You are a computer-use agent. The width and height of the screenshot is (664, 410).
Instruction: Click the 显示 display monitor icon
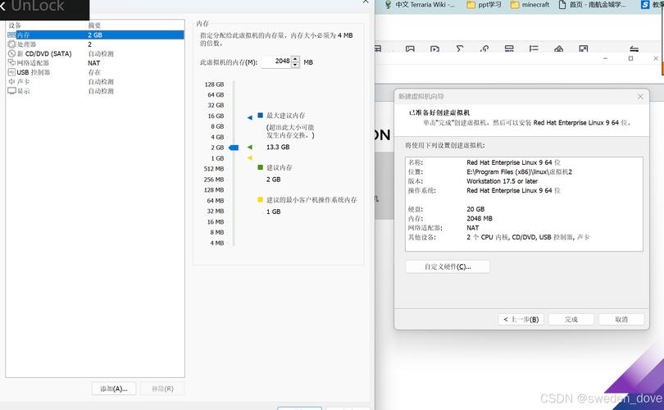[x=11, y=91]
